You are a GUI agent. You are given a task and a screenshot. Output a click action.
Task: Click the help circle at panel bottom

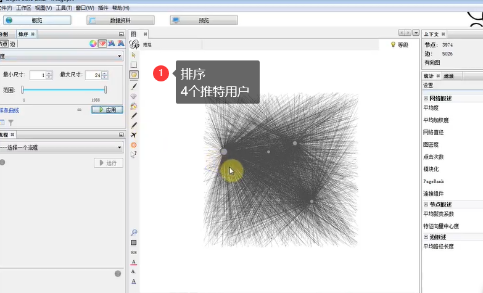[x=118, y=274]
